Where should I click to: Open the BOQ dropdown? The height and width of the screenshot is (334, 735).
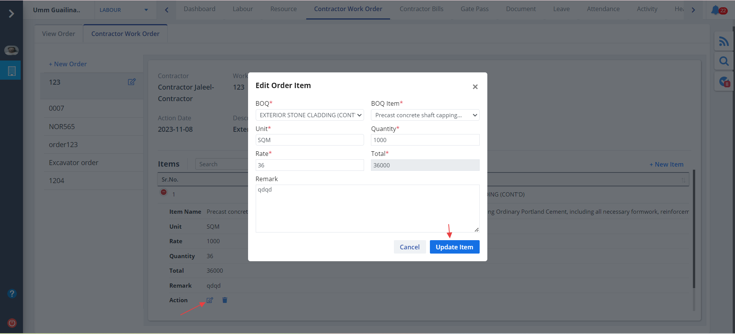tap(309, 115)
